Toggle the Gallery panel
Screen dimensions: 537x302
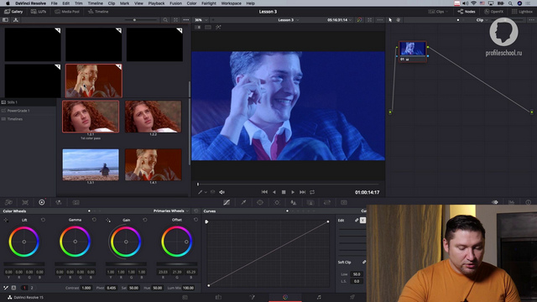13,11
